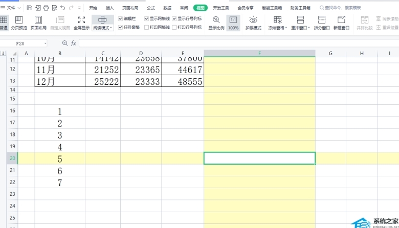The width and height of the screenshot is (399, 228).
Task: Toggle 护眼模式 eye protection mode
Action: [x=253, y=22]
